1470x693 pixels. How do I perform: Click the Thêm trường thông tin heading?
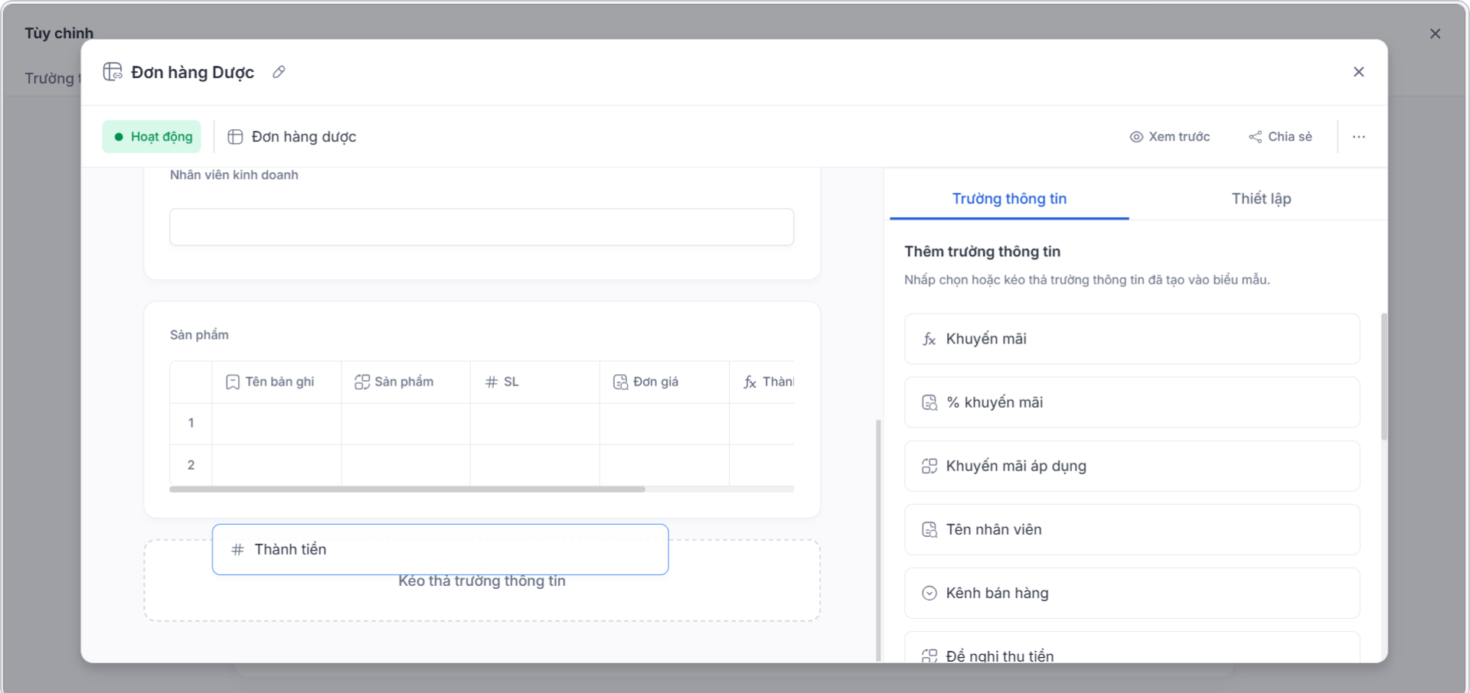click(982, 252)
